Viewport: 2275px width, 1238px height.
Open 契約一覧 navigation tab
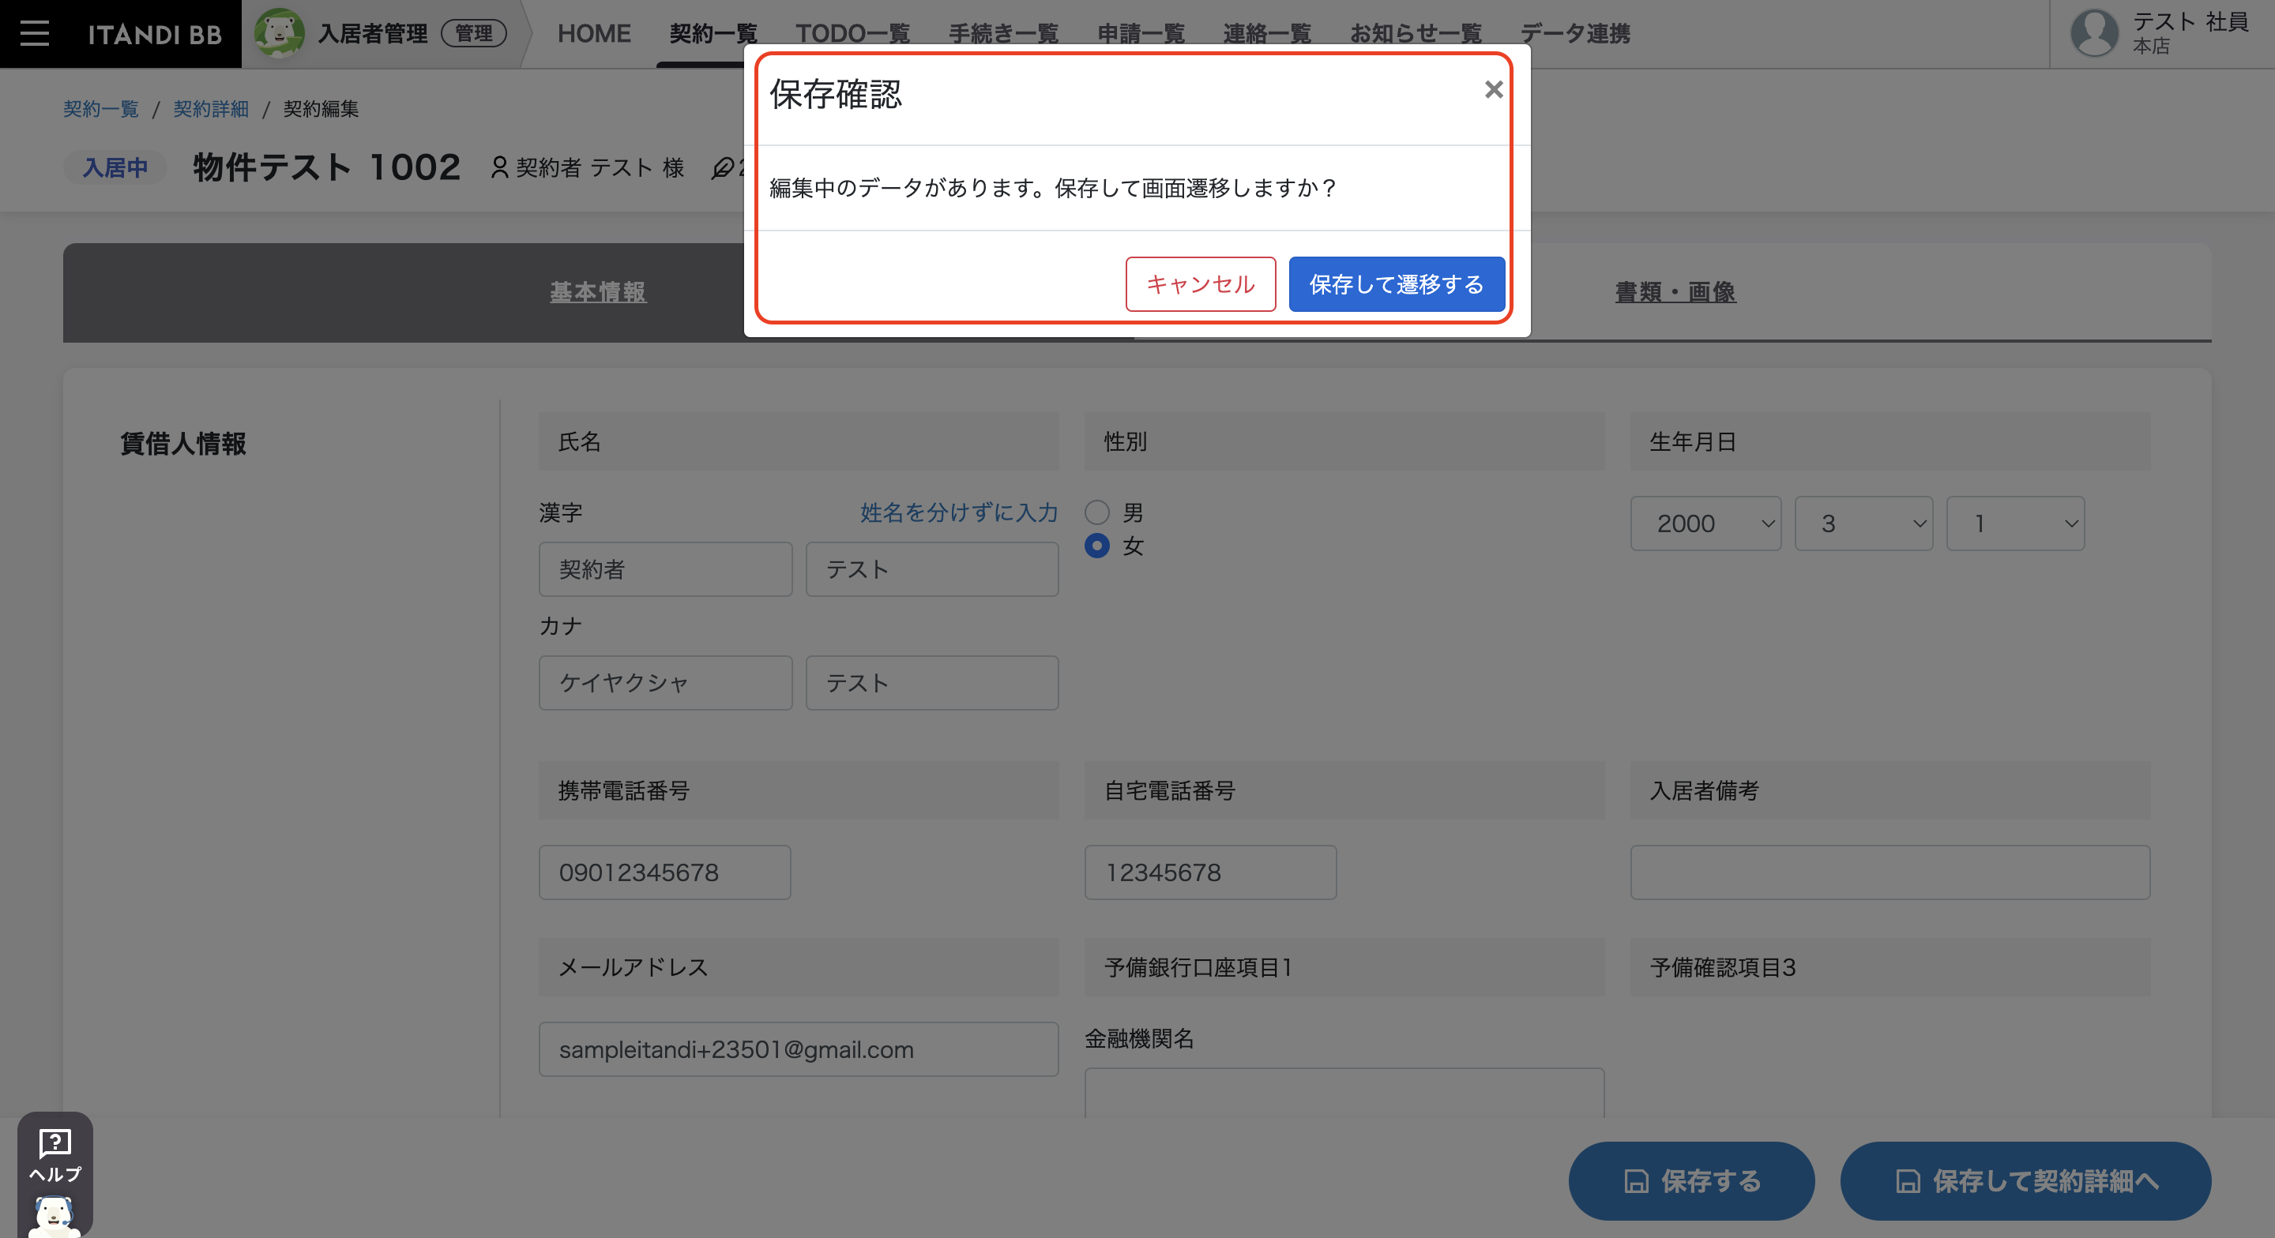pos(713,33)
